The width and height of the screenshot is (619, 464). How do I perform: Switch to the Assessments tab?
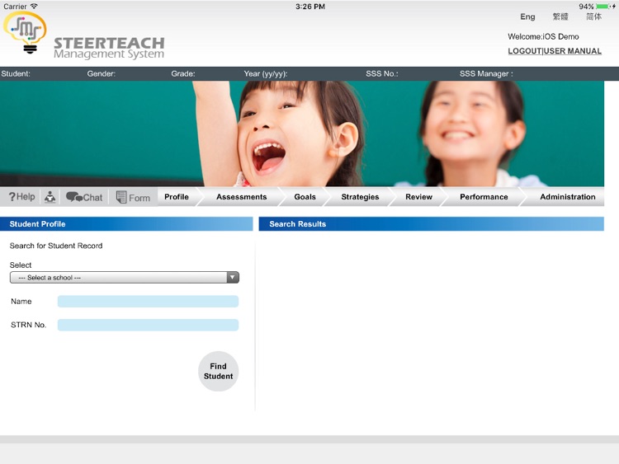coord(241,197)
